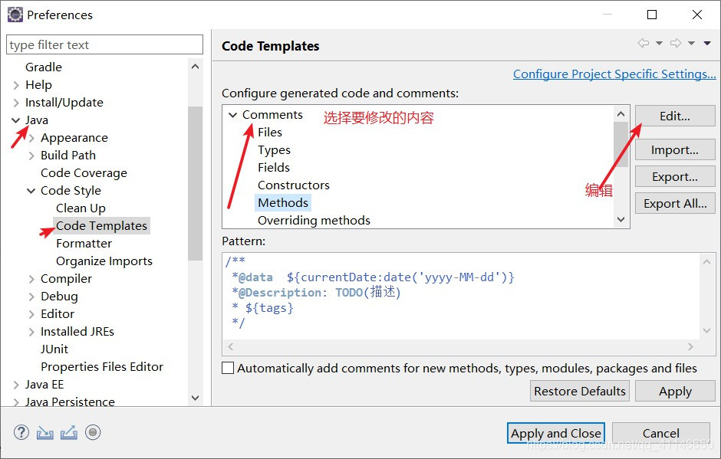Select Clean Up under Code Style
The height and width of the screenshot is (459, 721).
81,208
